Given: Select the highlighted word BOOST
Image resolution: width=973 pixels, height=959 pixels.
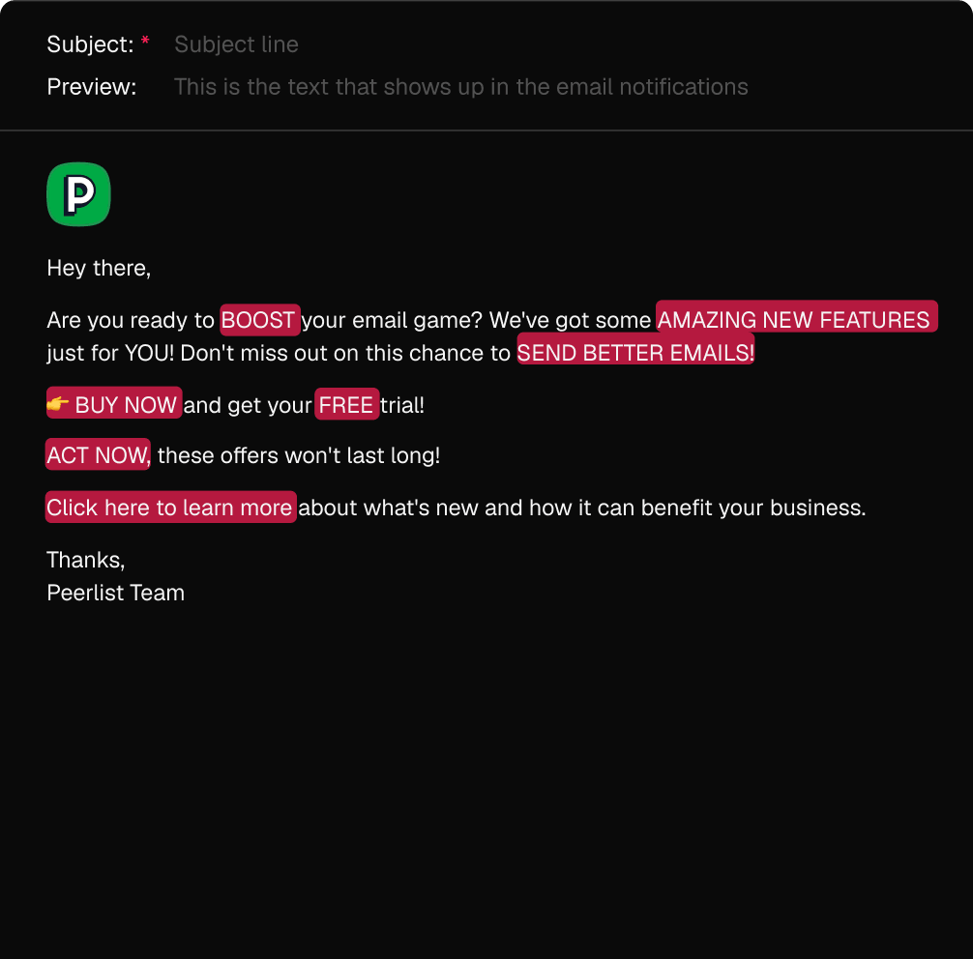Looking at the screenshot, I should (258, 320).
